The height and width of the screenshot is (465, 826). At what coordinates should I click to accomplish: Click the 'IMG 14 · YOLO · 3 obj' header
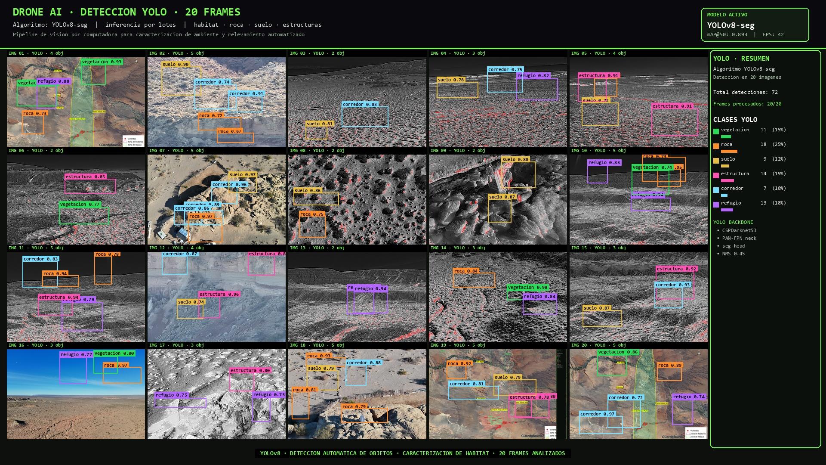(x=458, y=248)
